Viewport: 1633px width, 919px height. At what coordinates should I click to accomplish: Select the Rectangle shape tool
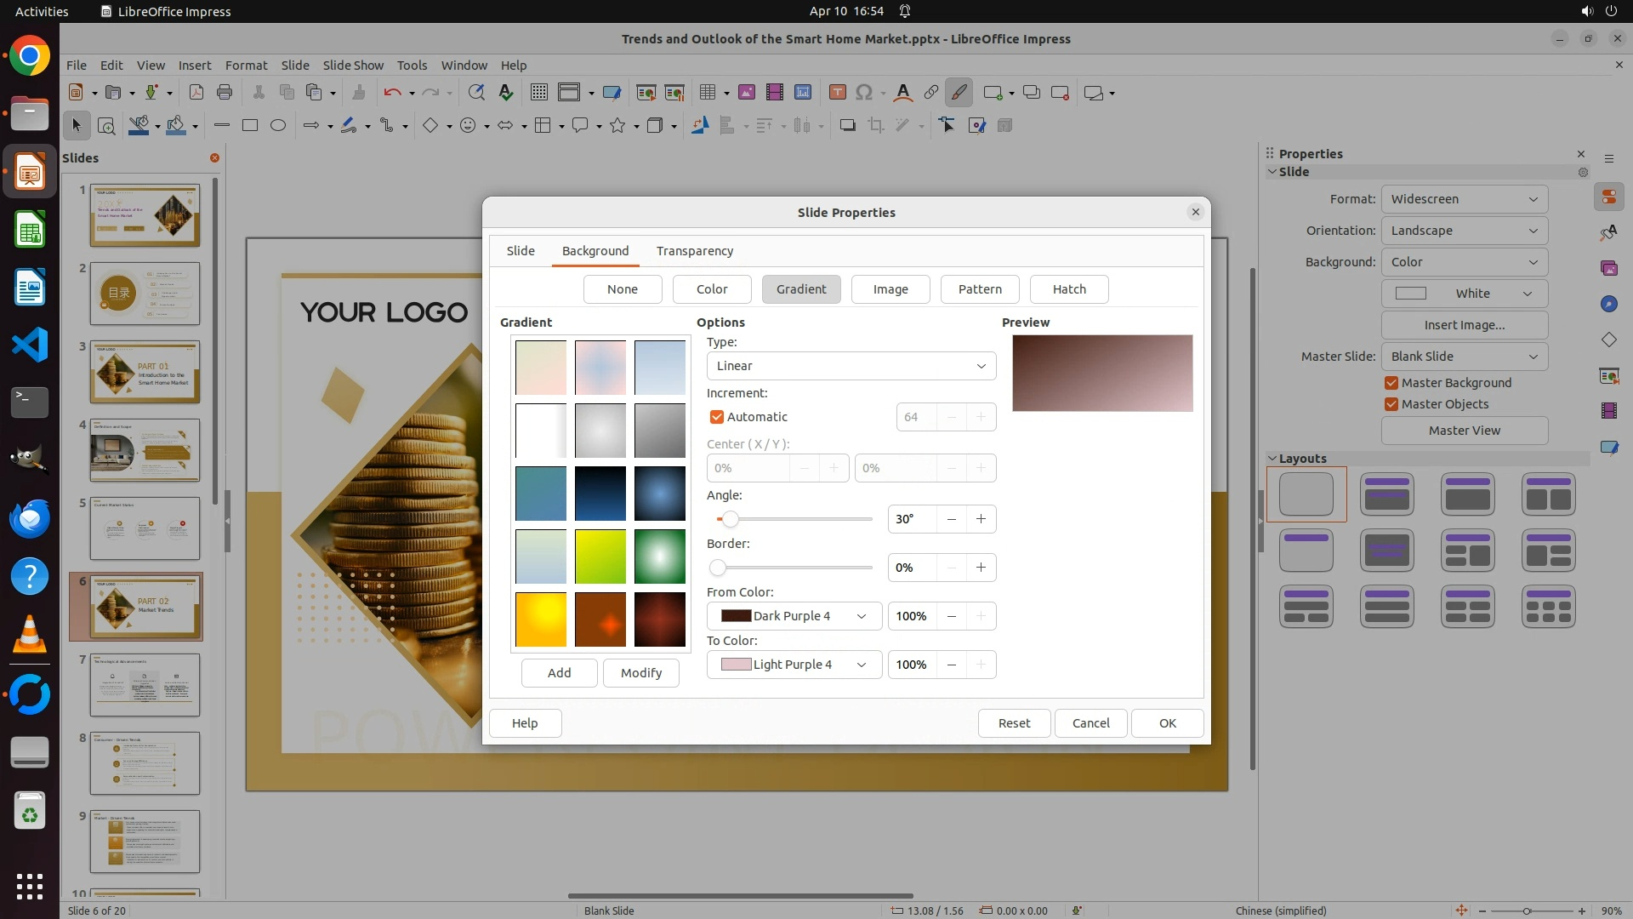(x=249, y=126)
